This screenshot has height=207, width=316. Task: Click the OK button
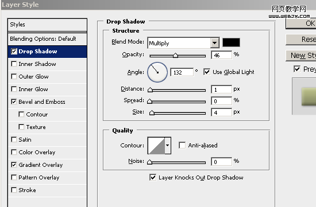coord(301,24)
